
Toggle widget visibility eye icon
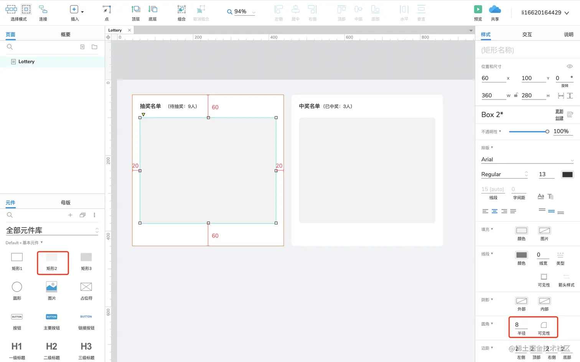pos(570,66)
